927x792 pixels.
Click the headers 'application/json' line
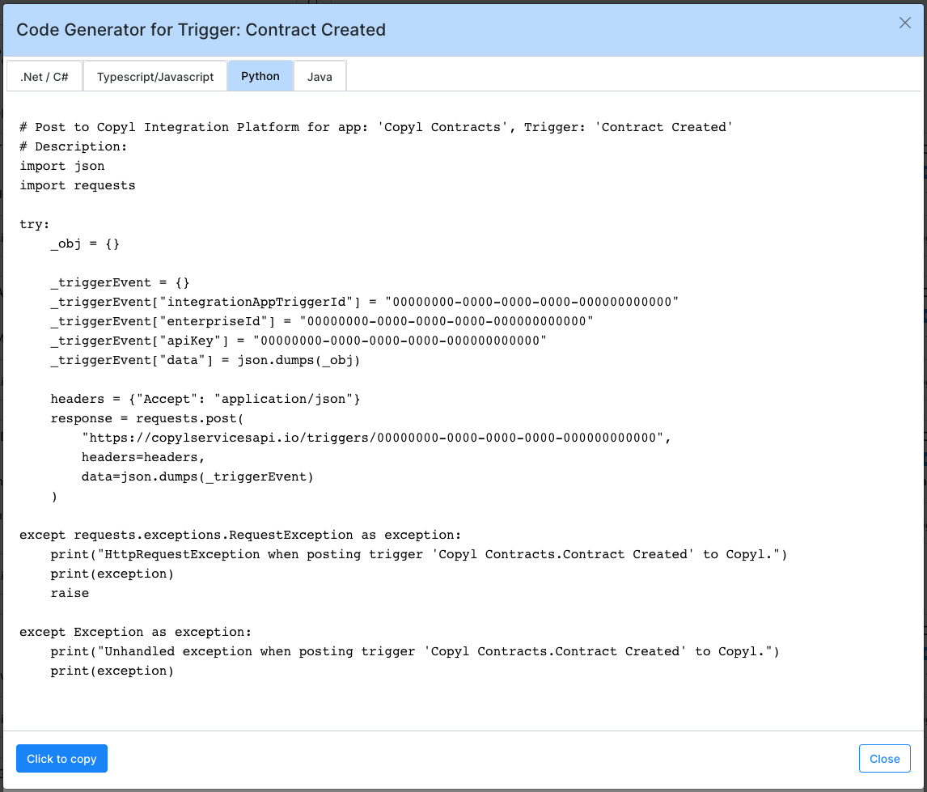[205, 399]
